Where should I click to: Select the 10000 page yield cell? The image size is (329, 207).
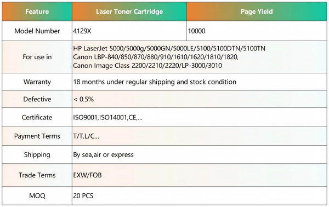[x=196, y=31]
